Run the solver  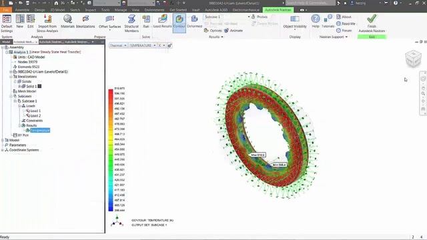(146, 22)
